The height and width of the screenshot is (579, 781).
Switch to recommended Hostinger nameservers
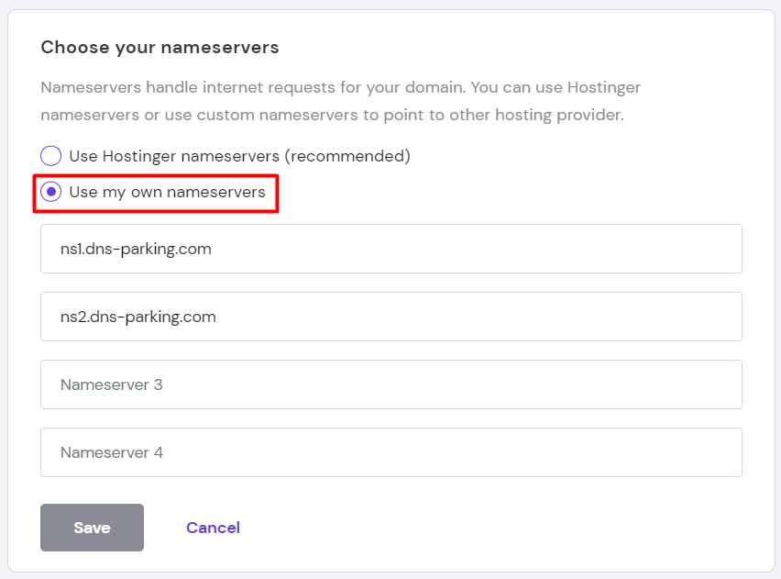tap(51, 156)
